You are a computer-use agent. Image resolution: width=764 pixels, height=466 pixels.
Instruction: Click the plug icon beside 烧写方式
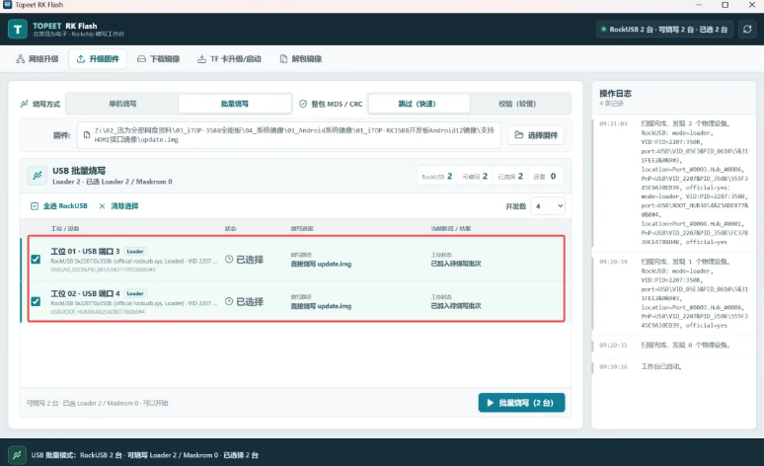[24, 104]
